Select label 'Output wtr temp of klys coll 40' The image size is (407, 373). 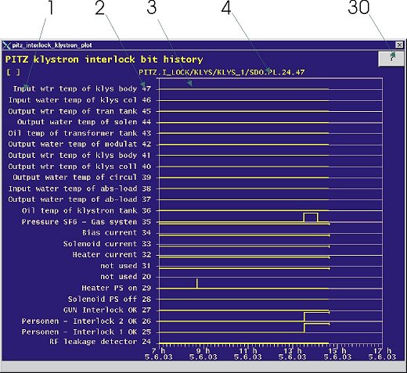coord(80,167)
